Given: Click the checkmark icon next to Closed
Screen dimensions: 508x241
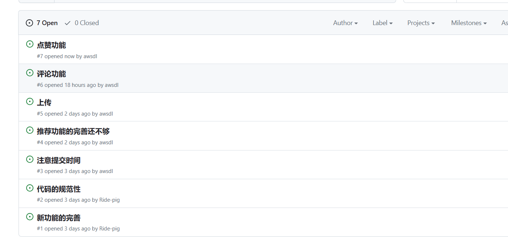Looking at the screenshot, I should [68, 23].
